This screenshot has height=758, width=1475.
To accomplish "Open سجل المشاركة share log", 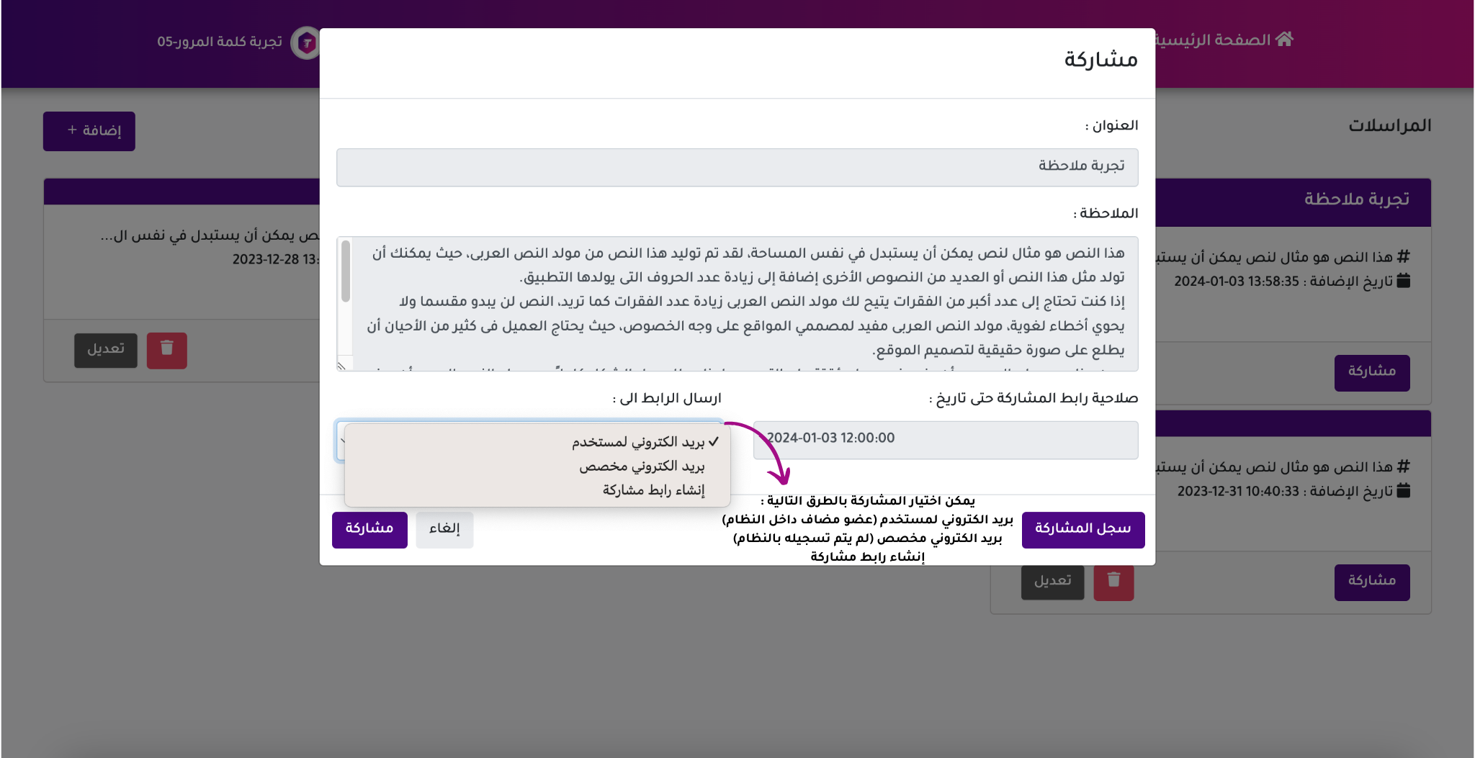I will (1082, 529).
